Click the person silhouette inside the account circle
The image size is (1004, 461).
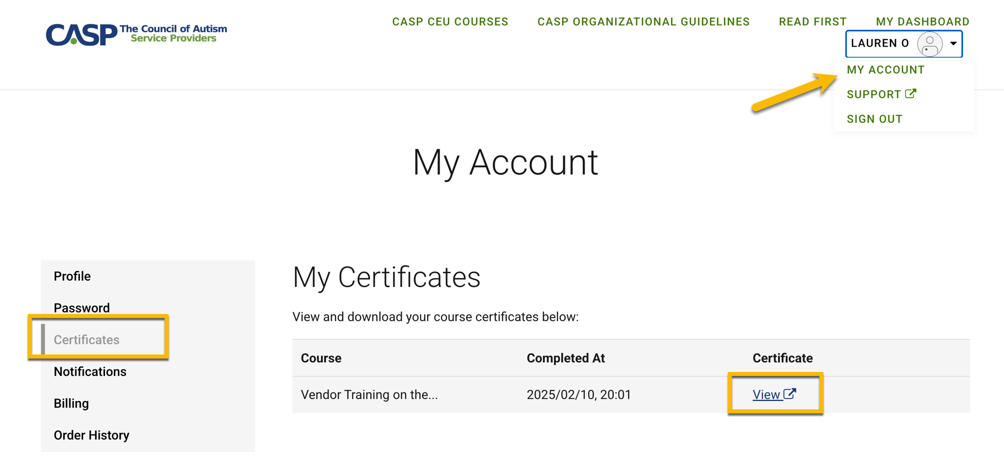click(930, 44)
